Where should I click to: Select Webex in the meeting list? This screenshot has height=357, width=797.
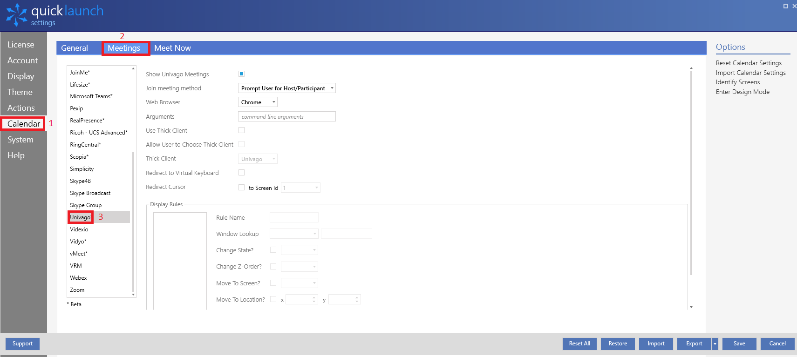(98, 278)
